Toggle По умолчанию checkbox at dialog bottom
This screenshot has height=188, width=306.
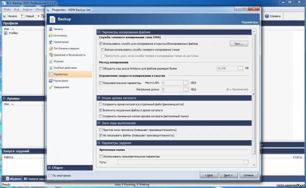pyautogui.click(x=50, y=176)
